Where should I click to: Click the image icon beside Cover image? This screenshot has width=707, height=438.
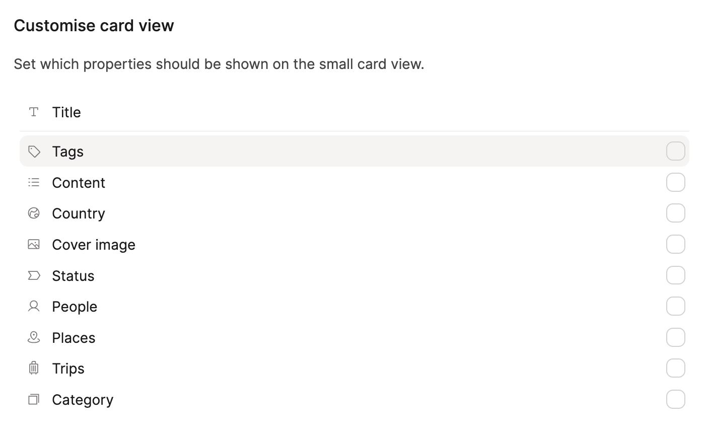[33, 244]
